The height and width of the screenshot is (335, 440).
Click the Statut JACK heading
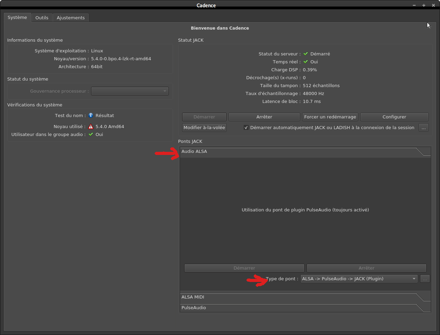pyautogui.click(x=191, y=40)
